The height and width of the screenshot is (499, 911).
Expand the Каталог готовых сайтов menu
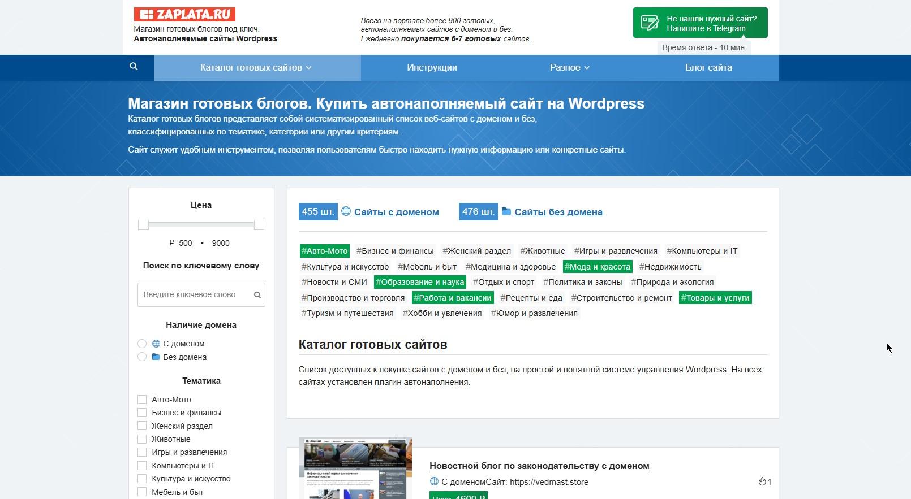pyautogui.click(x=257, y=67)
